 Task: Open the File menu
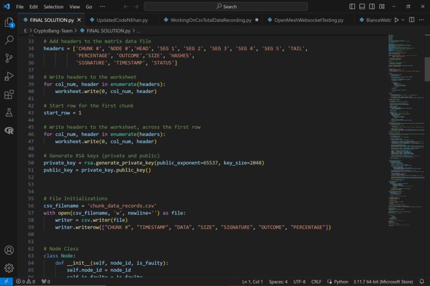20,6
